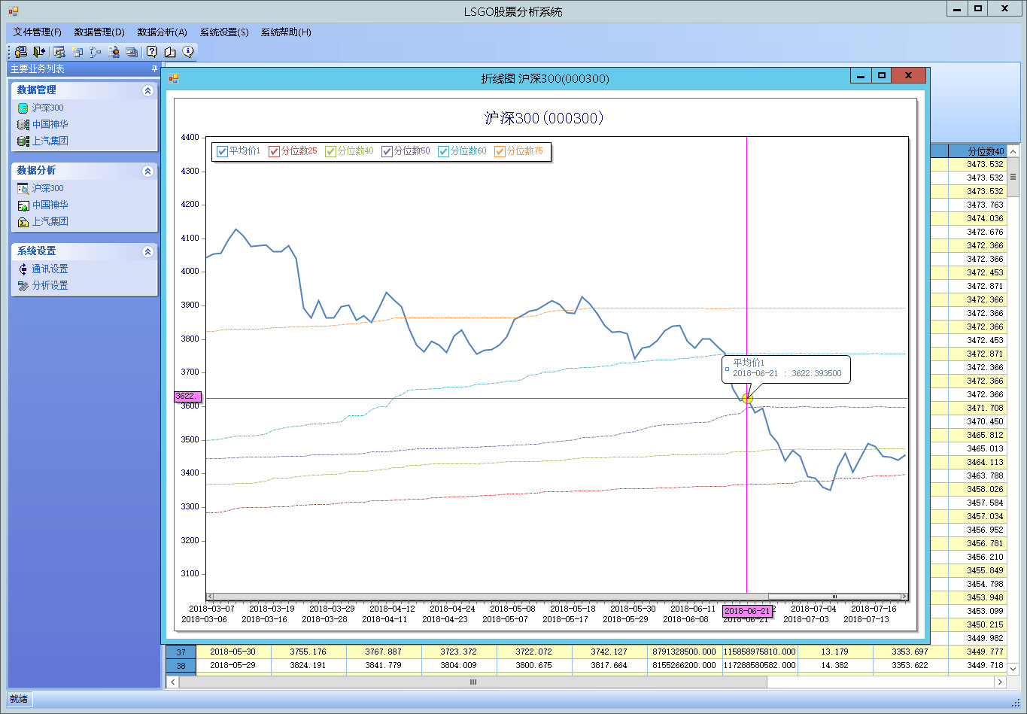This screenshot has width=1027, height=714.
Task: Open the 文件管理(F) menu
Action: click(38, 32)
